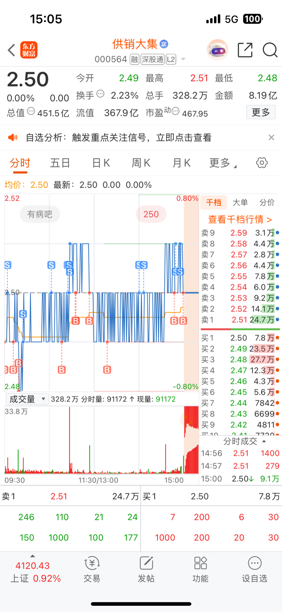Viewport: 282px width, 612px height.
Task: Tap the 设自选 add watchlist icon
Action: 254,569
